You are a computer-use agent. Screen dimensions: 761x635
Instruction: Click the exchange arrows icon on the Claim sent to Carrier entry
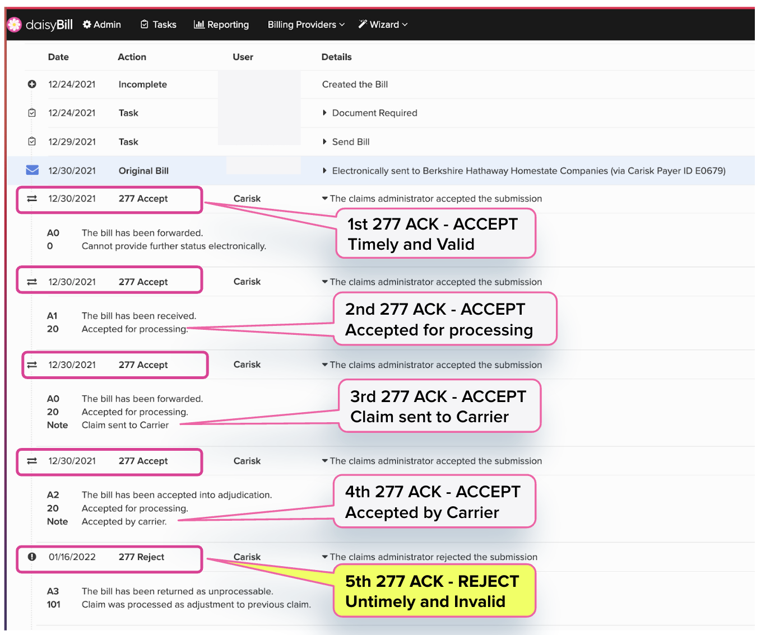pyautogui.click(x=32, y=365)
